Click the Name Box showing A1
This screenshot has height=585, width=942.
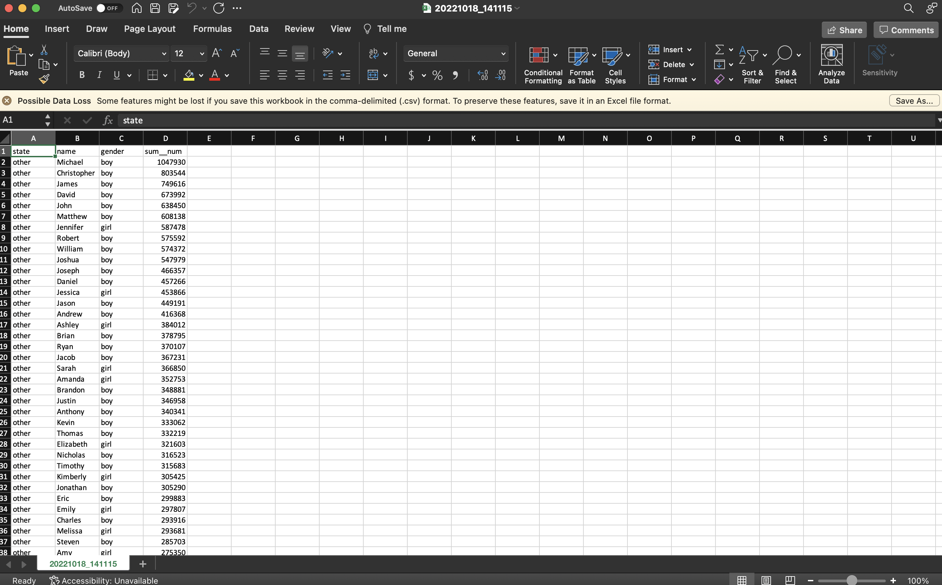click(20, 120)
